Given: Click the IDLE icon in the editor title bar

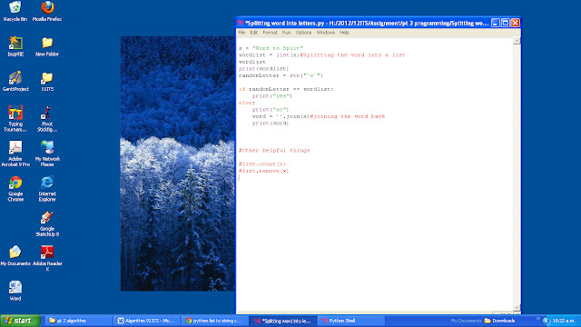Looking at the screenshot, I should [x=241, y=23].
